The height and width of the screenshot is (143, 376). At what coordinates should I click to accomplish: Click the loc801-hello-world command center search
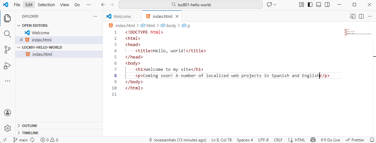point(191,5)
